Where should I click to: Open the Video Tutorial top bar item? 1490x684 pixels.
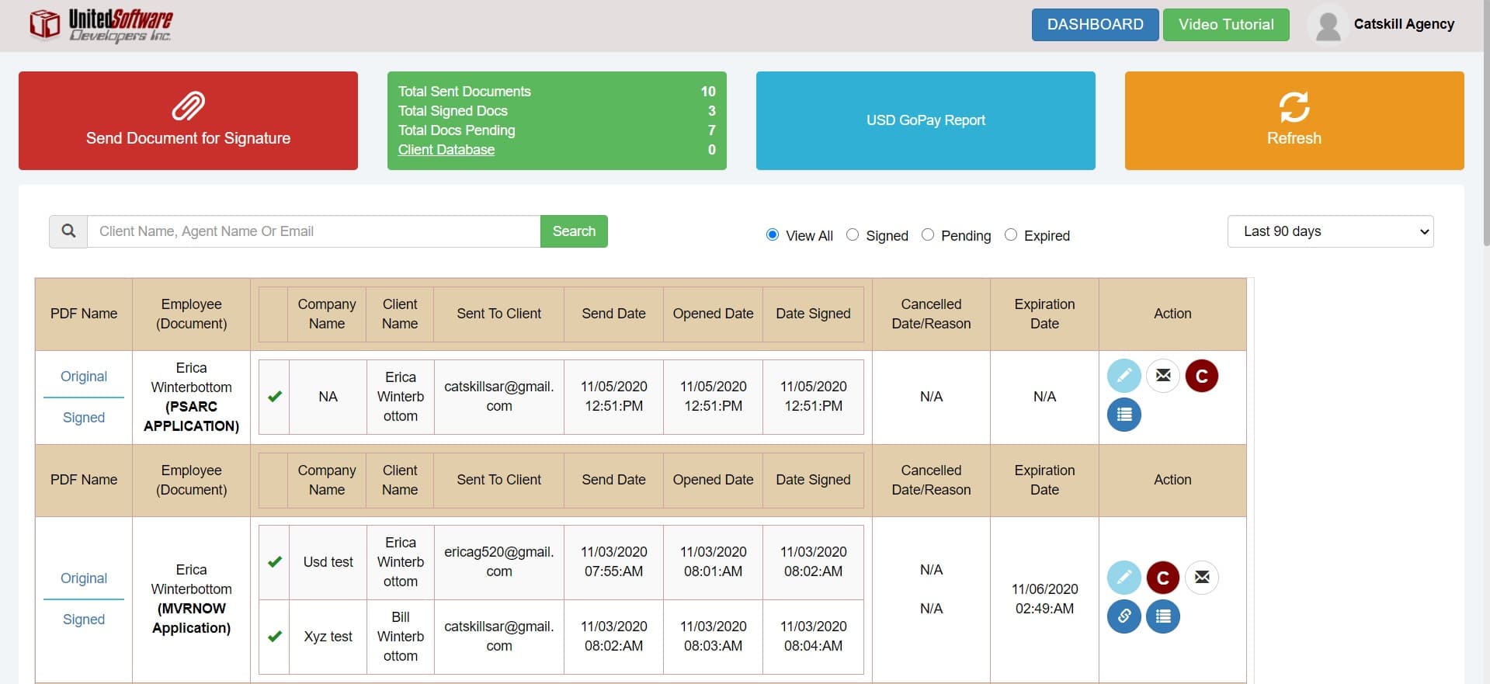(x=1225, y=25)
